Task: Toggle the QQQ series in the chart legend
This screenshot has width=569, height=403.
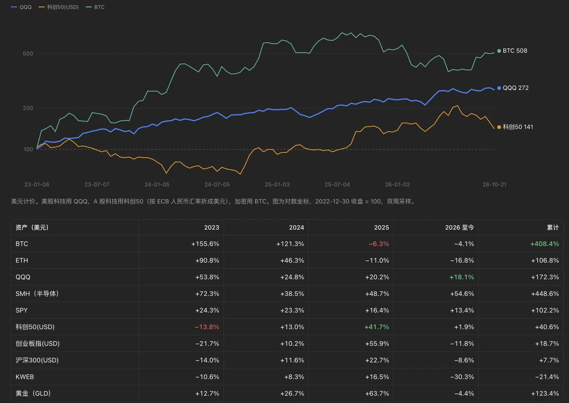Action: point(21,7)
